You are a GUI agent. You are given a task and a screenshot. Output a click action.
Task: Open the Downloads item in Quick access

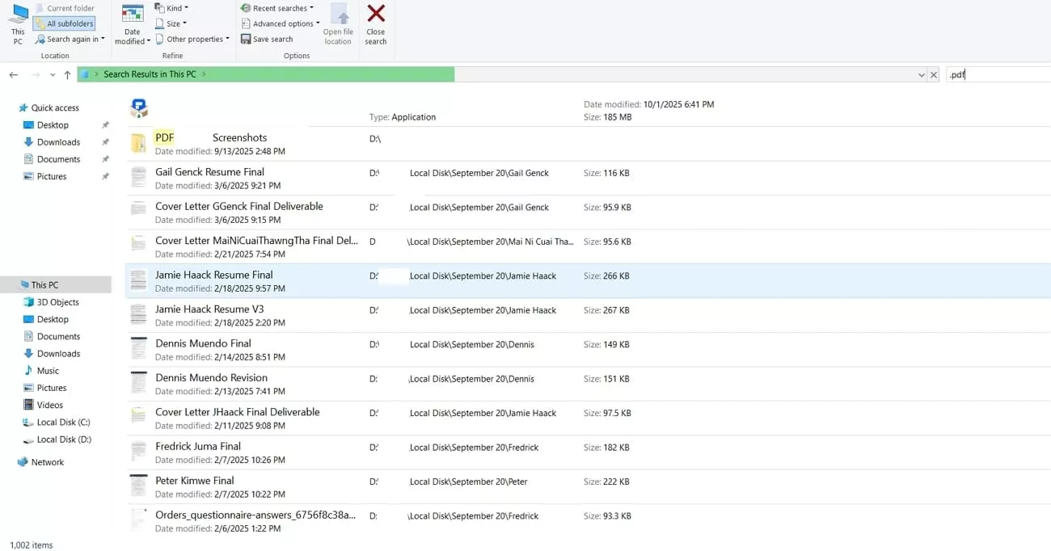(x=57, y=141)
